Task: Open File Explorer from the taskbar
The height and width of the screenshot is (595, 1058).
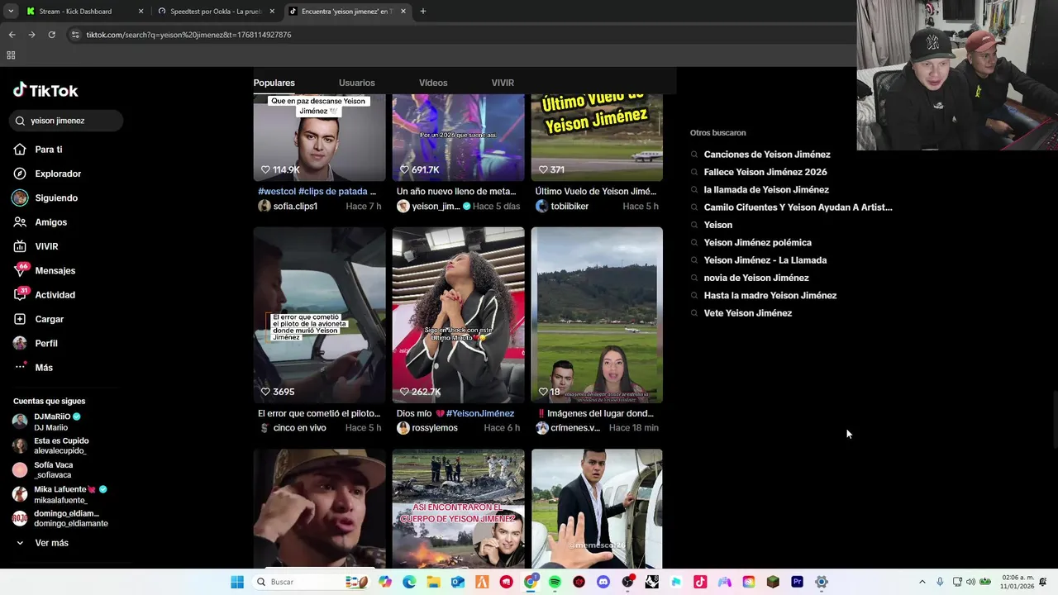Action: click(433, 582)
